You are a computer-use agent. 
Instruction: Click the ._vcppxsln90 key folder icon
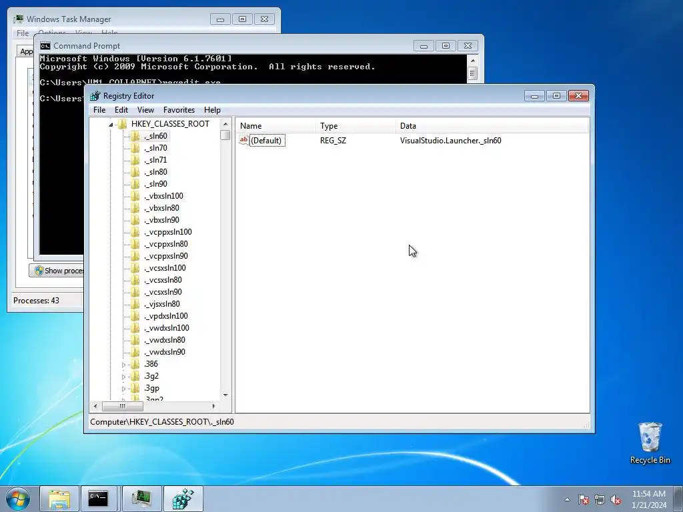[x=135, y=256]
